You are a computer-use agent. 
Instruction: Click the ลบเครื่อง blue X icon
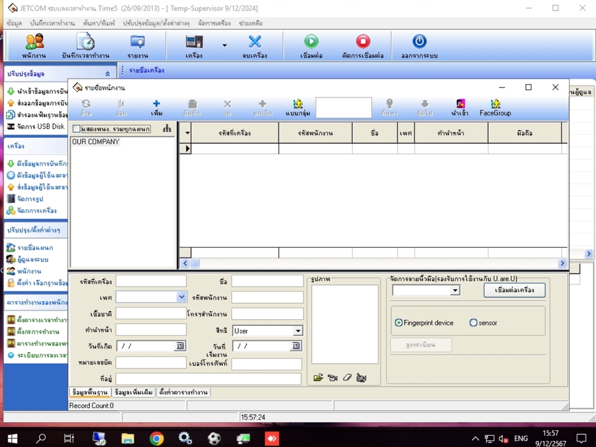[255, 46]
